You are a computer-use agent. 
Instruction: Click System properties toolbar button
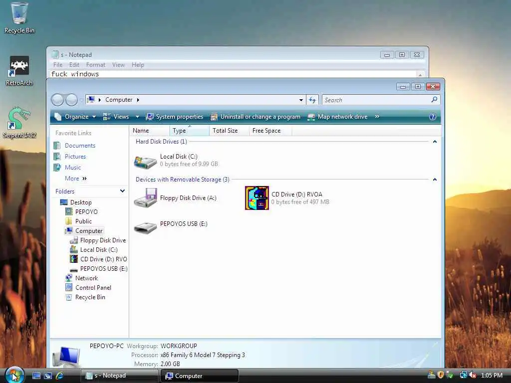point(174,117)
